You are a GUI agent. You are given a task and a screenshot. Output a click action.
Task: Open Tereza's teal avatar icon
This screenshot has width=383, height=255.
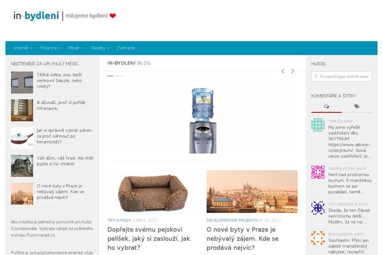318,125
